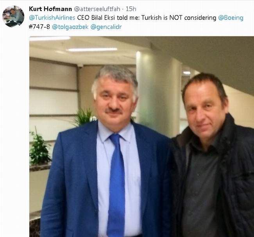Open the @tolgaozbek mention
The height and width of the screenshot is (237, 254).
[70, 27]
